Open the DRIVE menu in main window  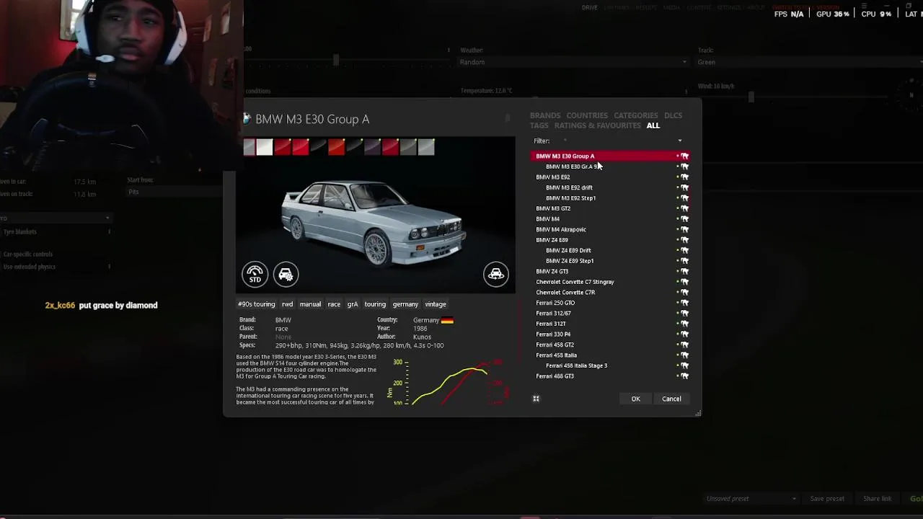click(x=590, y=7)
